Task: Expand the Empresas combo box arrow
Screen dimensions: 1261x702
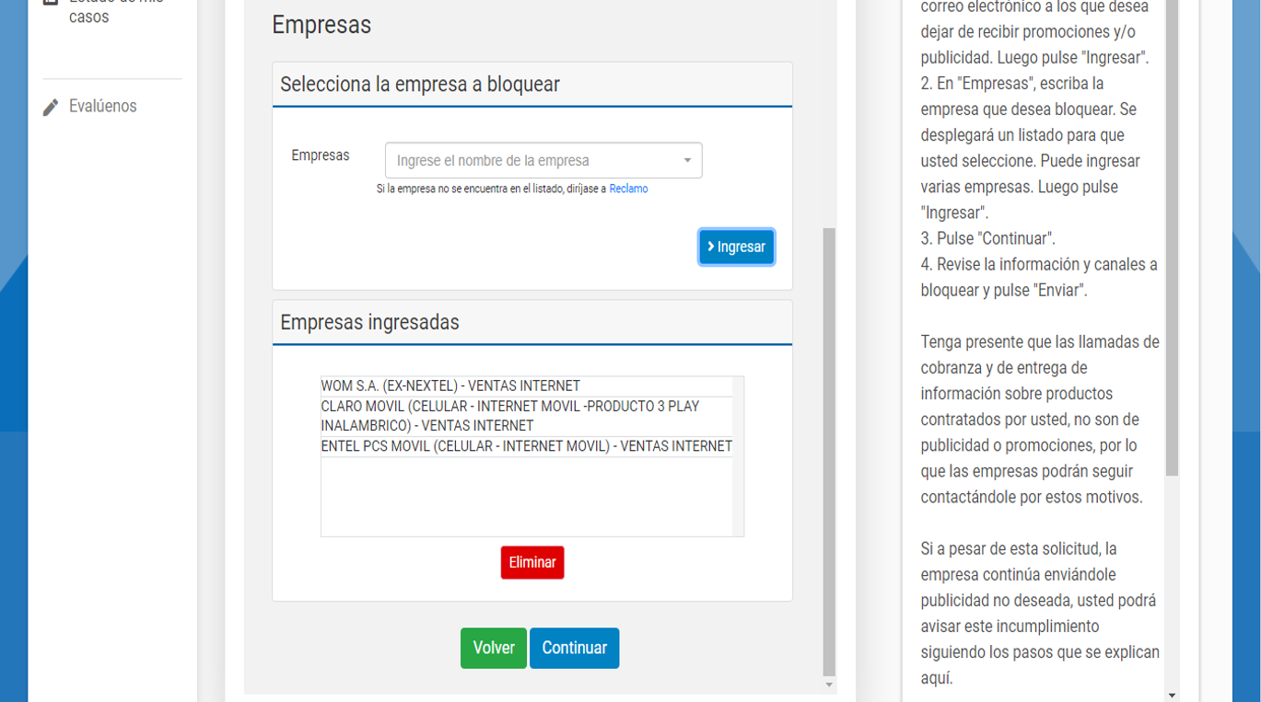Action: click(x=687, y=161)
